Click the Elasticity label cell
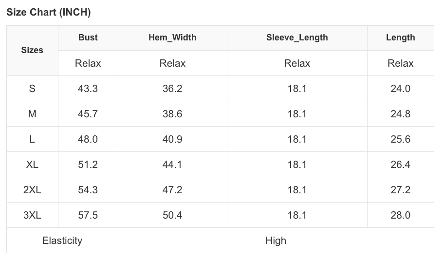 tap(62, 241)
